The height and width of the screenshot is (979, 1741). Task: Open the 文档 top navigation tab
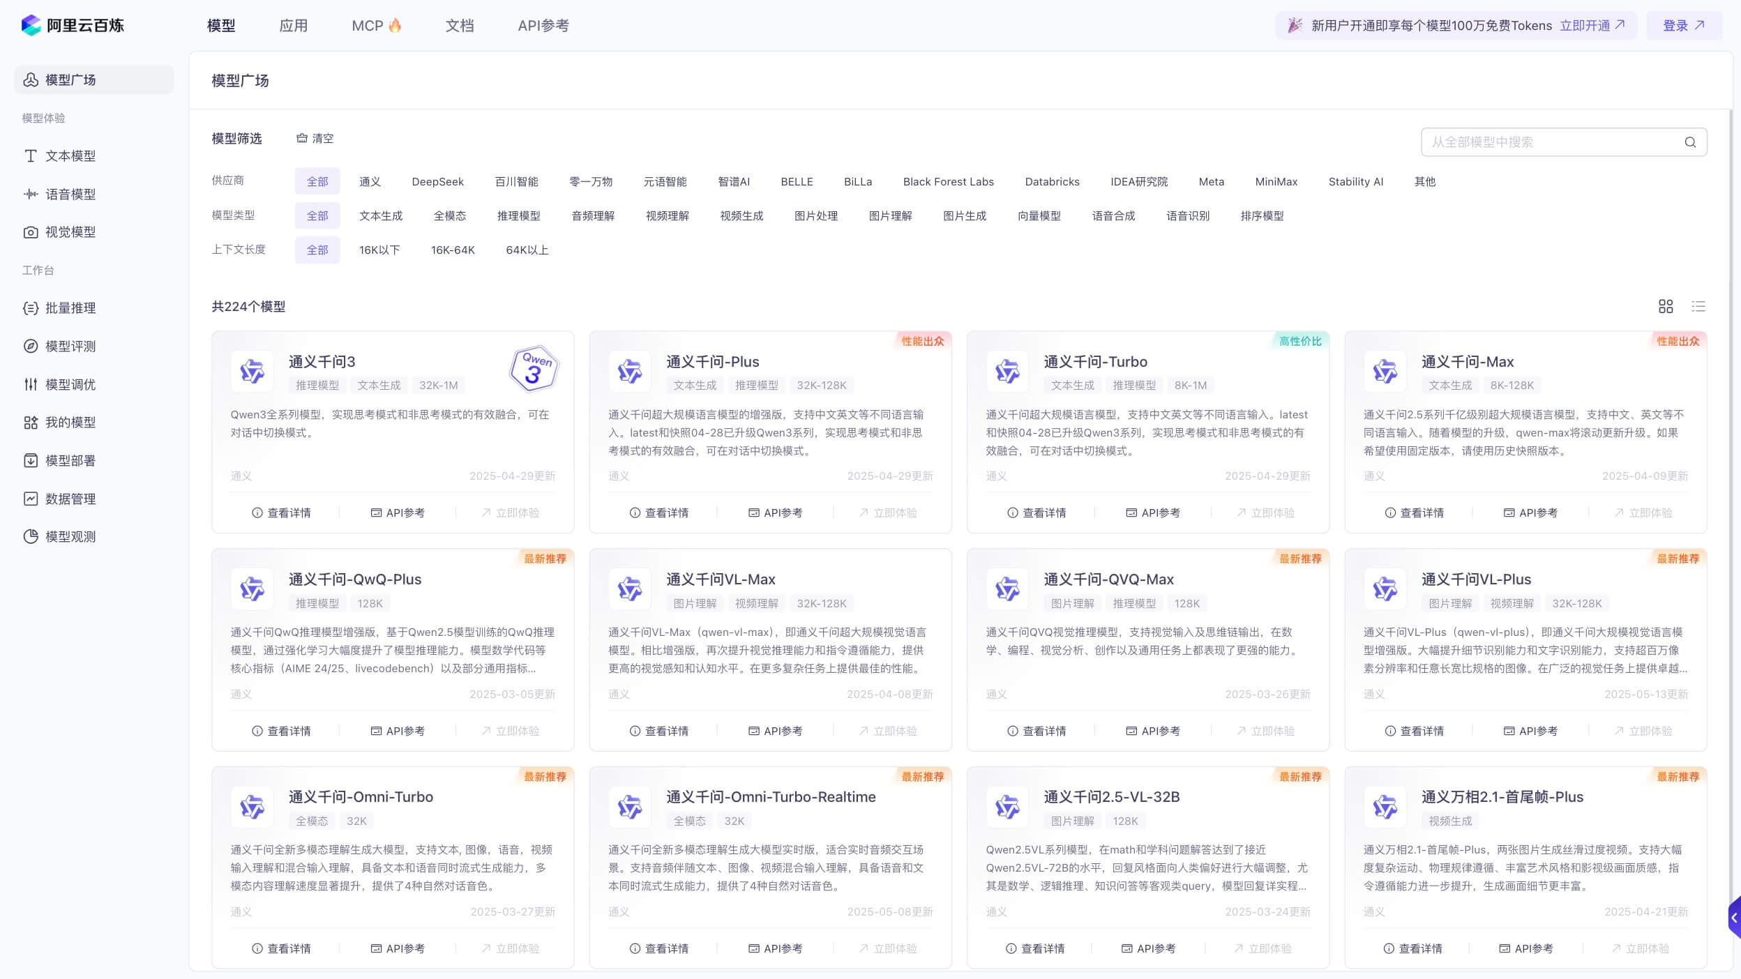tap(460, 26)
